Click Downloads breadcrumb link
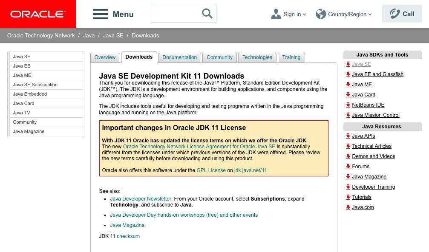This screenshot has width=429, height=252. pyautogui.click(x=145, y=36)
